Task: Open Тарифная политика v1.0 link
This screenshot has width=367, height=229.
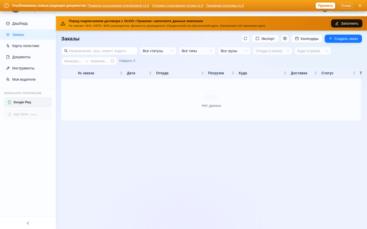Action: click(225, 6)
